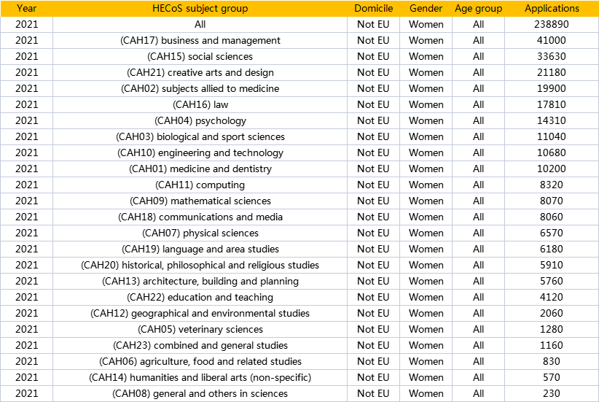The image size is (599, 402).
Task: Select the education and teaching cell
Action: click(x=200, y=297)
